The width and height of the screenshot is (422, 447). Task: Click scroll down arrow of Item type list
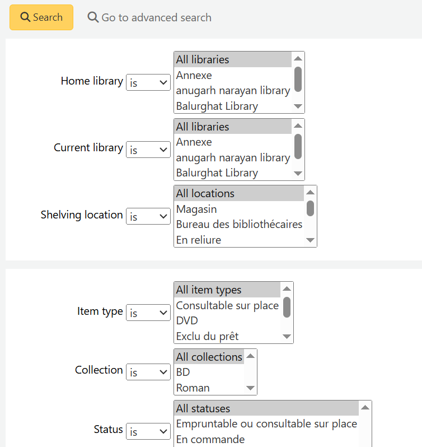287,337
